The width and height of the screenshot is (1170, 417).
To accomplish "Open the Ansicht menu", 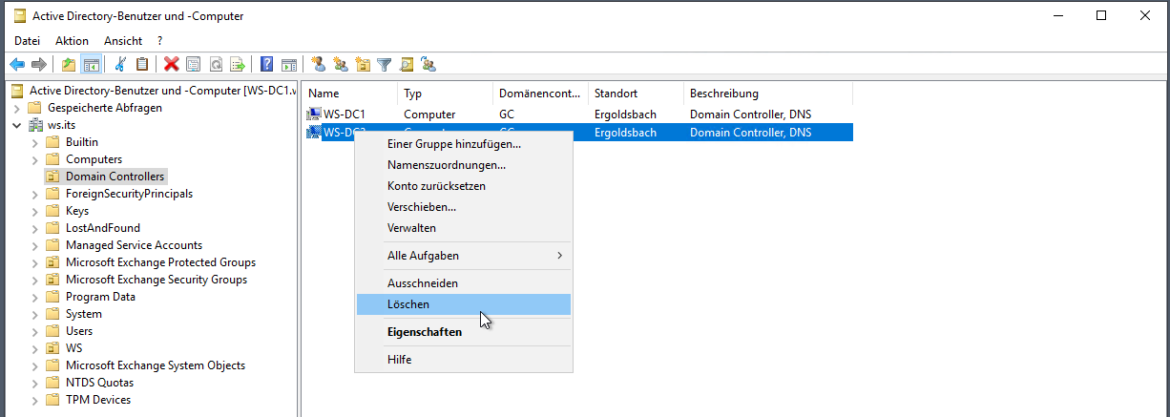I will 123,41.
